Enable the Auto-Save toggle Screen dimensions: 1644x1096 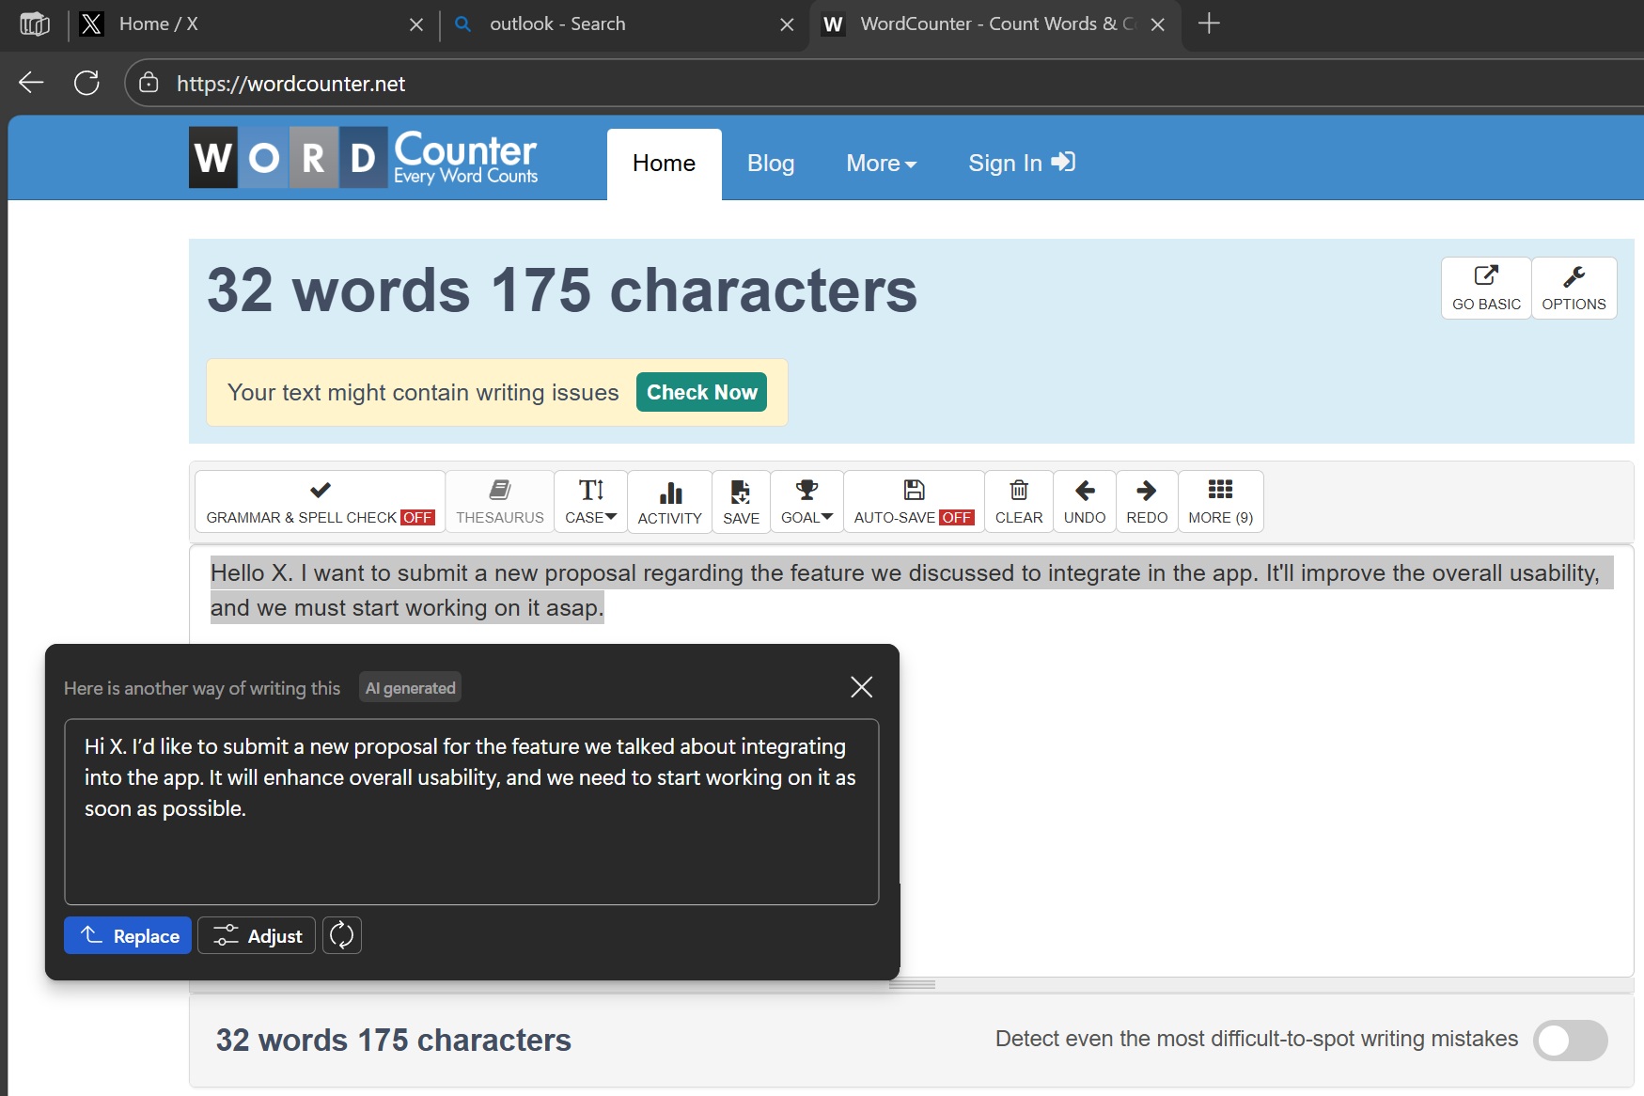point(913,502)
